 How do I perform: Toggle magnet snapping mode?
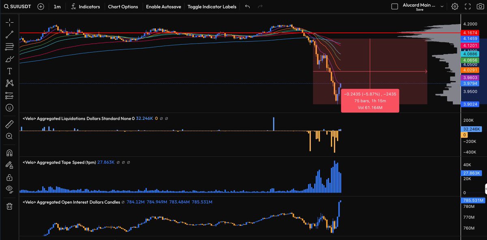coord(9,153)
